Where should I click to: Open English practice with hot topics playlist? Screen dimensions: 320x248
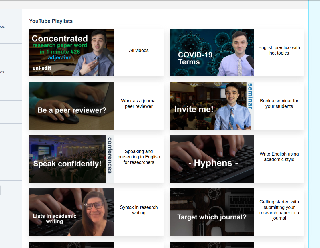(279, 50)
